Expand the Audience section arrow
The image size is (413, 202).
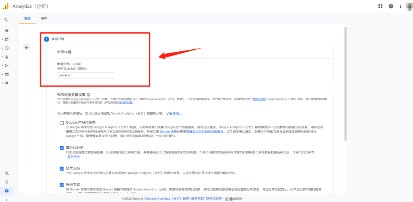tap(2, 57)
